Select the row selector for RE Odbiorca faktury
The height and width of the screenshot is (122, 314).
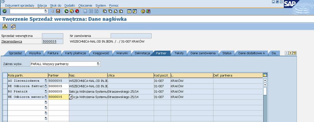5,86
